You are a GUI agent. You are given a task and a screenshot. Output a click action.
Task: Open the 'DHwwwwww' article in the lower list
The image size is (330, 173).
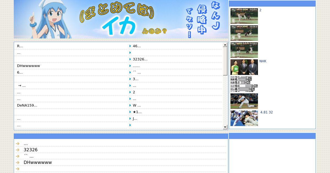(38, 163)
